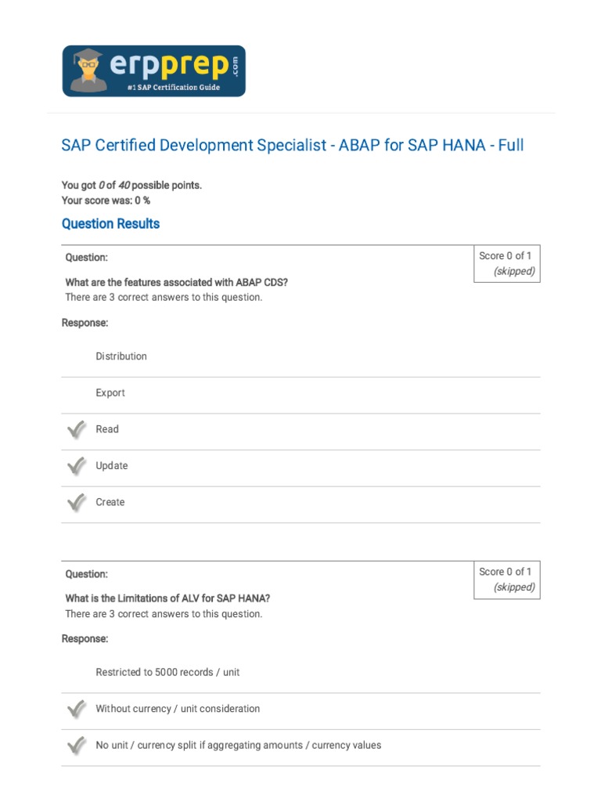Screen dimensions: 601x802
Task: Click the first Score 0 of 1 box
Action: (x=506, y=263)
